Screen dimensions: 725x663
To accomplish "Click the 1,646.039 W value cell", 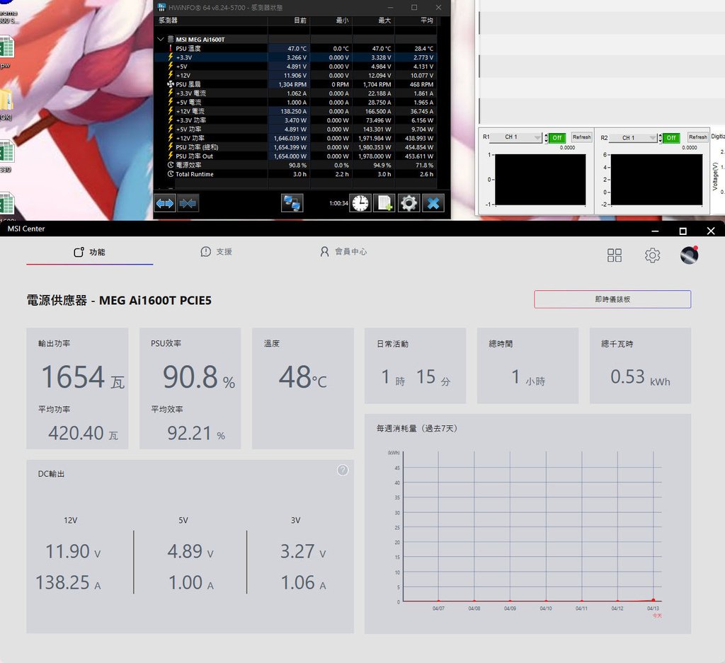I will [290, 138].
